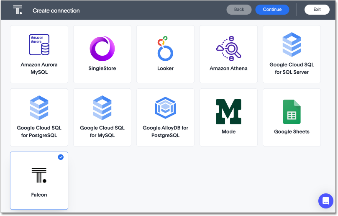Screen dimensions: 338x216
Task: Uncheck the blue checkmark on Falcon tile
Action: point(61,157)
